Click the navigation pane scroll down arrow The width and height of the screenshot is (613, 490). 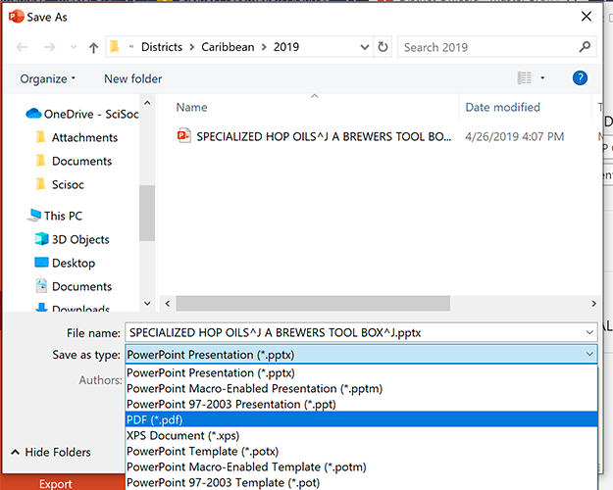point(147,303)
